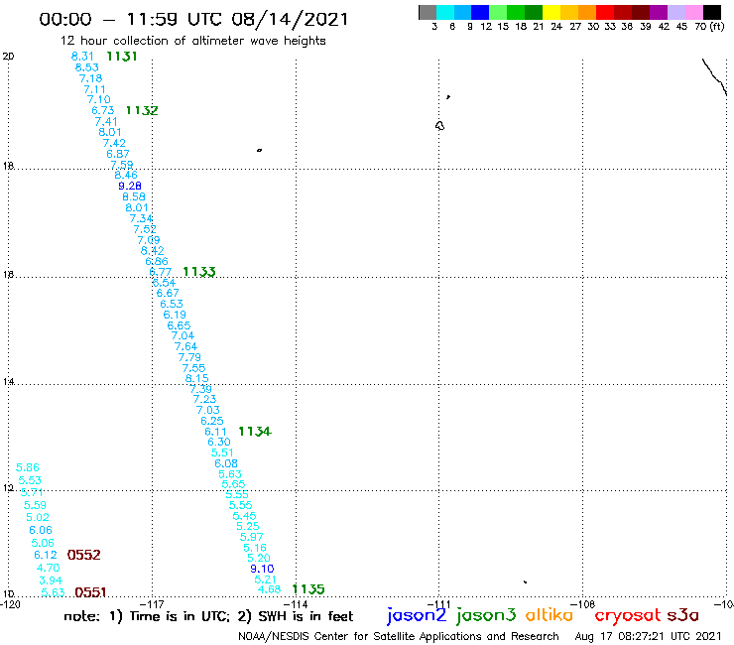
Task: Click the note about UTC and feet
Action: pos(208,616)
